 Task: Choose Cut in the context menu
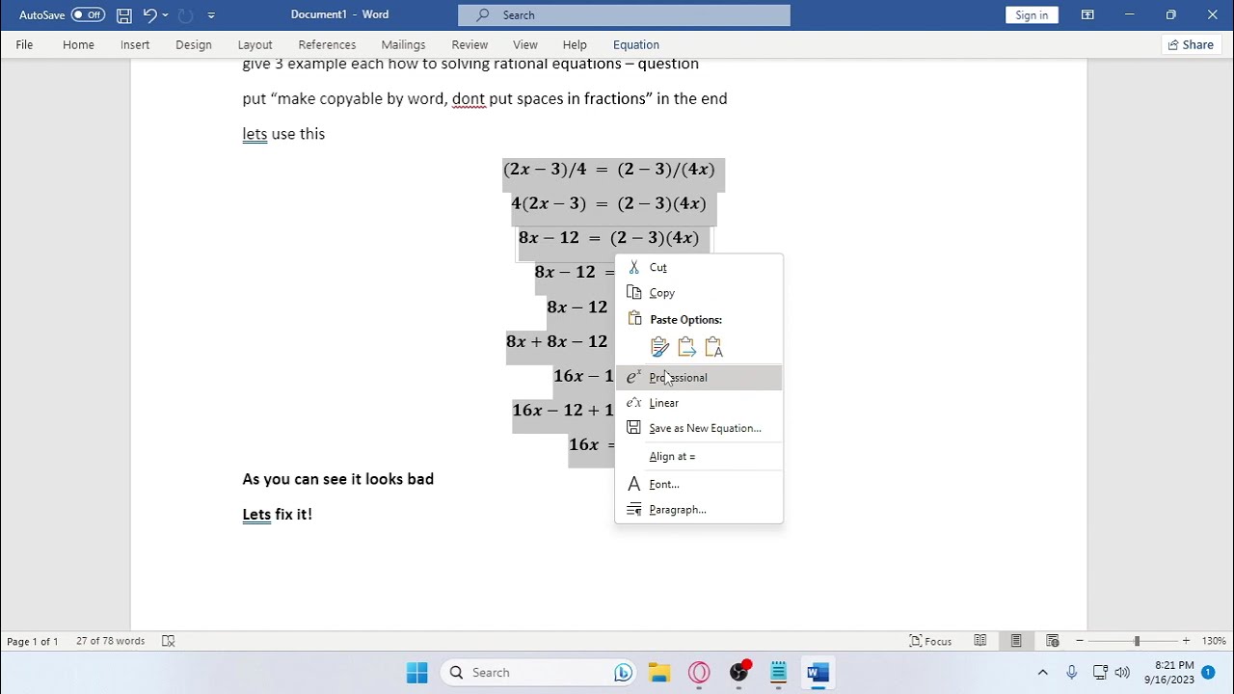point(699,267)
